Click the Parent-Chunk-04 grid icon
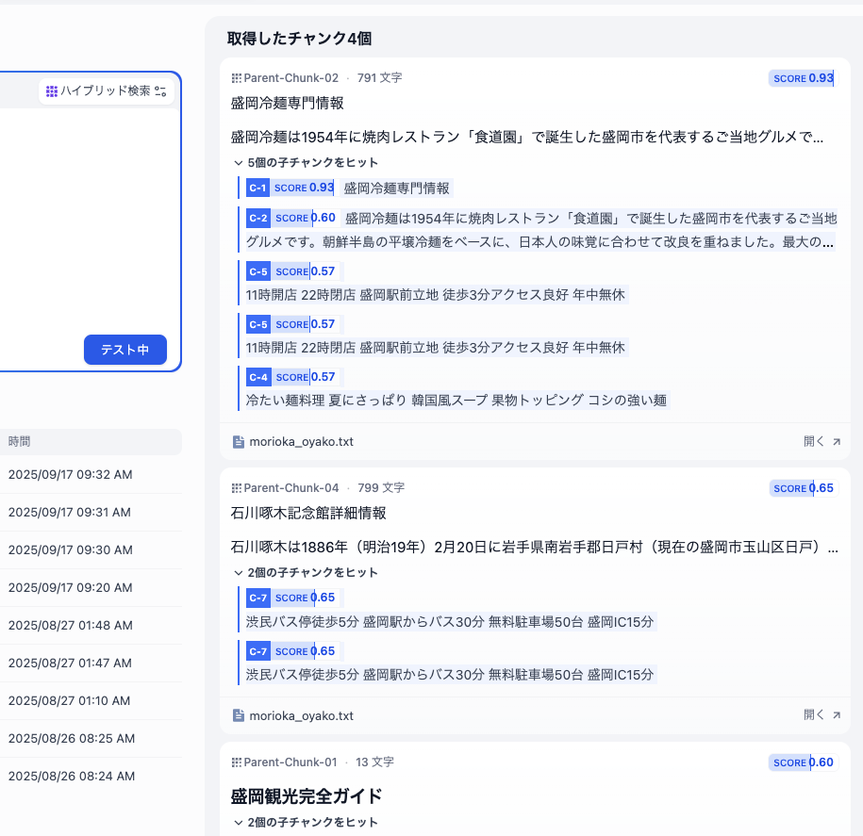Viewport: 863px width, 836px height. click(x=235, y=487)
